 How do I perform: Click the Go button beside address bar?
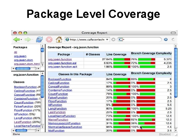[113, 39]
